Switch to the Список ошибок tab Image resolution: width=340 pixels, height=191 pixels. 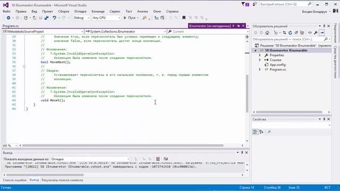pyautogui.click(x=14, y=180)
